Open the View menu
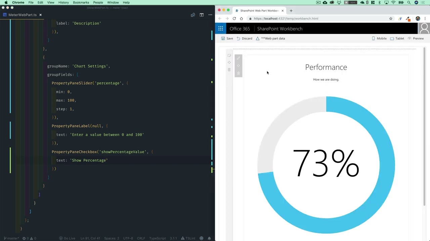 (x=51, y=2)
